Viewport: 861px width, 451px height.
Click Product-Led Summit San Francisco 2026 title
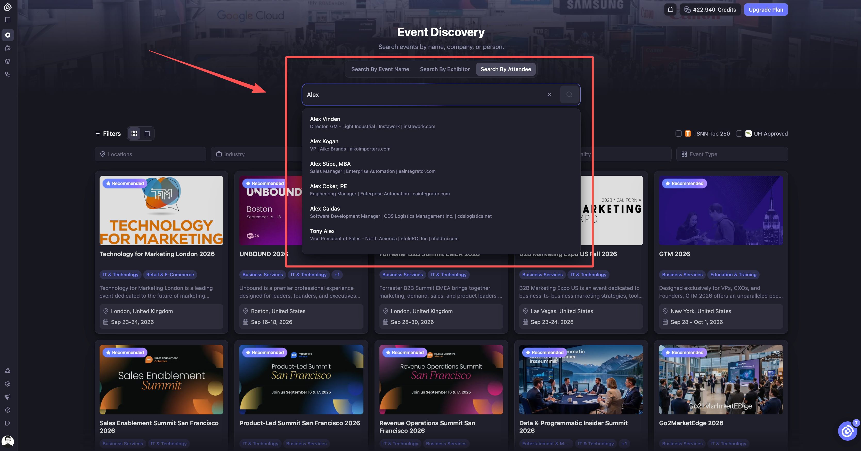coord(300,423)
